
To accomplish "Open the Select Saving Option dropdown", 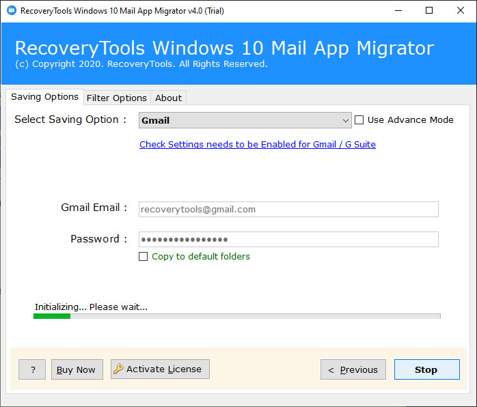I will pos(245,120).
